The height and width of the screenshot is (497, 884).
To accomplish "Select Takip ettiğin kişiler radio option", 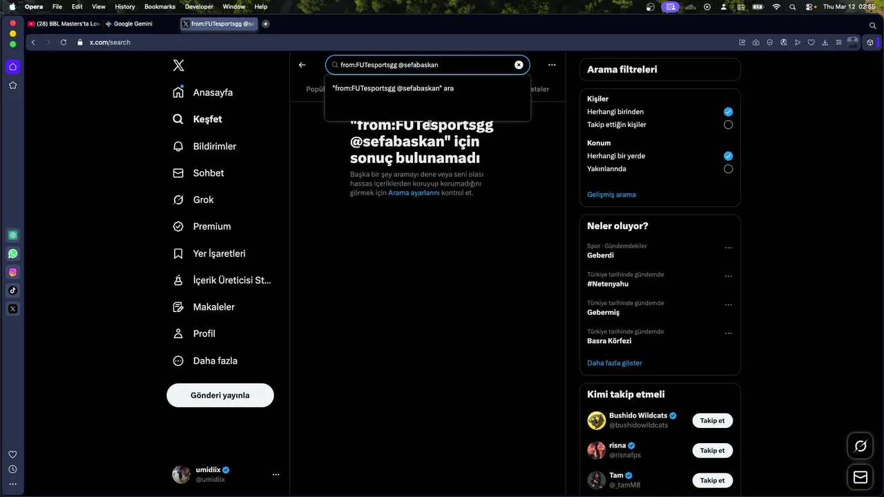I will (x=728, y=125).
